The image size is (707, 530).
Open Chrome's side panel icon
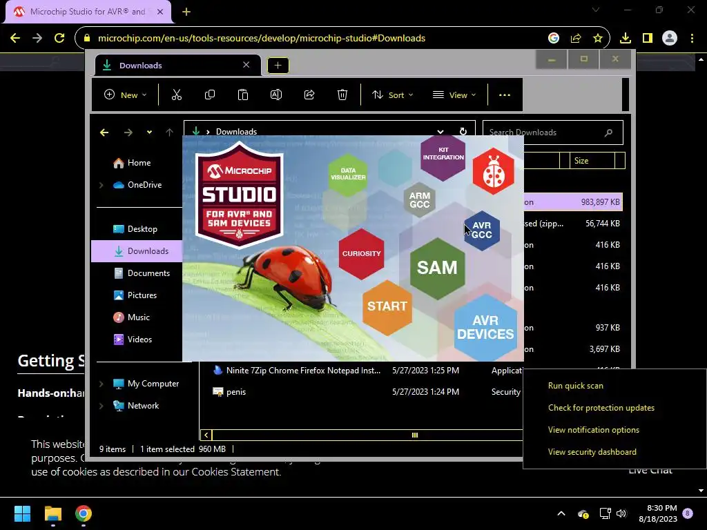(x=648, y=38)
